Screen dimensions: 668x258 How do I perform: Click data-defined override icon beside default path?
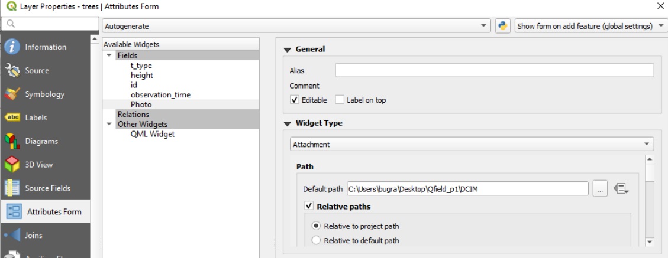click(x=621, y=189)
